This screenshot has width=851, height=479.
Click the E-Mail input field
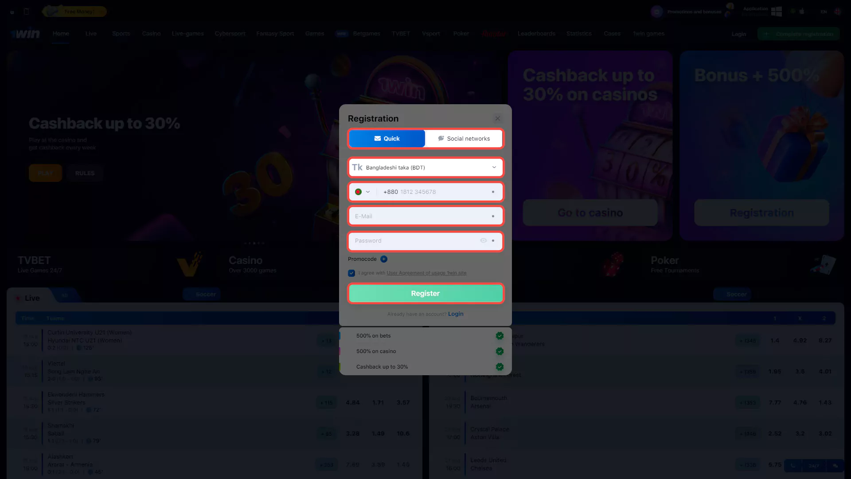(425, 216)
